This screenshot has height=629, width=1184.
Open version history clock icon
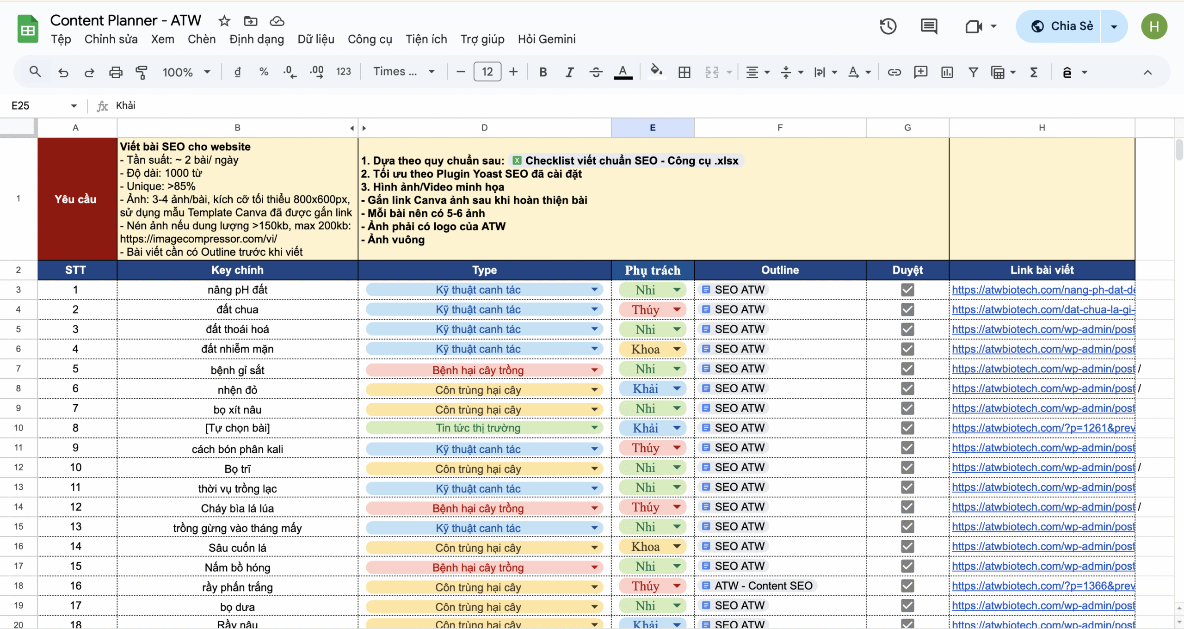(x=888, y=26)
